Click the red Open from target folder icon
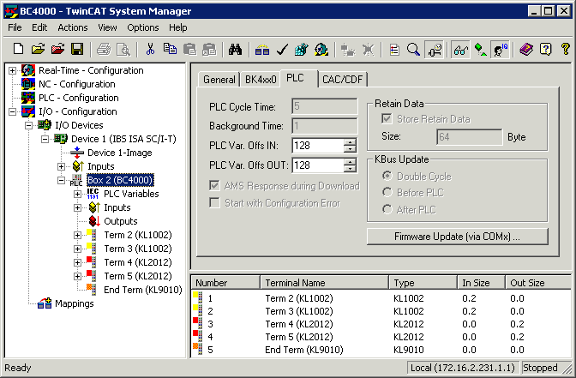The image size is (576, 378). pyautogui.click(x=57, y=49)
